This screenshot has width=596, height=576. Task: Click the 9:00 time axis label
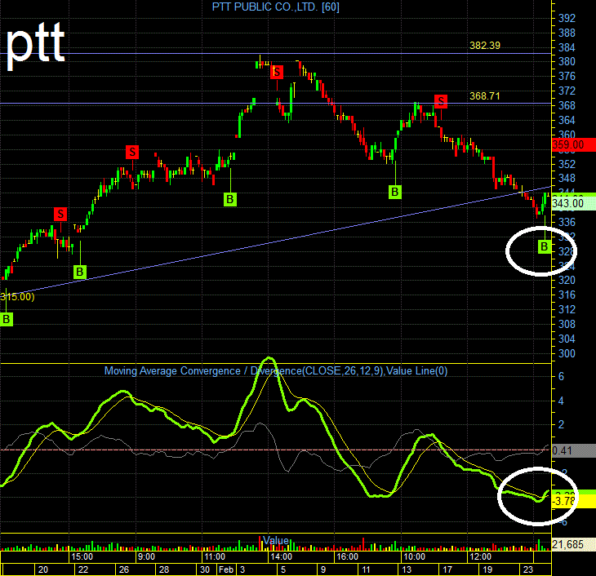146,557
